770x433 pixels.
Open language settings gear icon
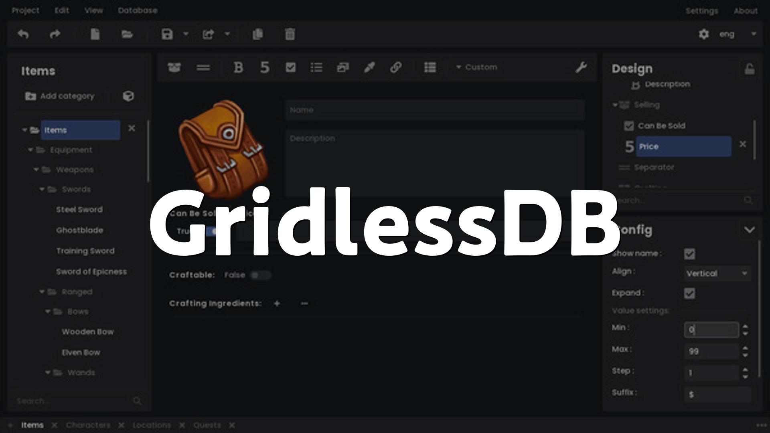pyautogui.click(x=704, y=34)
